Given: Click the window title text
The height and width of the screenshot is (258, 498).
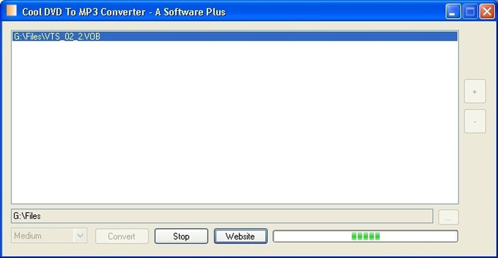Looking at the screenshot, I should pos(124,12).
